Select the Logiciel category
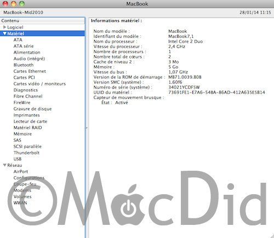 point(15,27)
